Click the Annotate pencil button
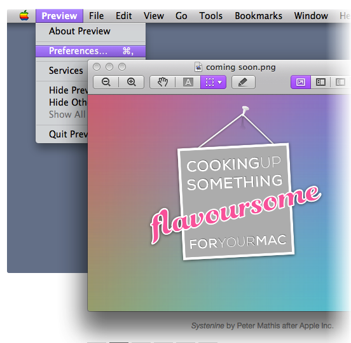Image resolution: width=351 pixels, height=343 pixels. coord(244,82)
